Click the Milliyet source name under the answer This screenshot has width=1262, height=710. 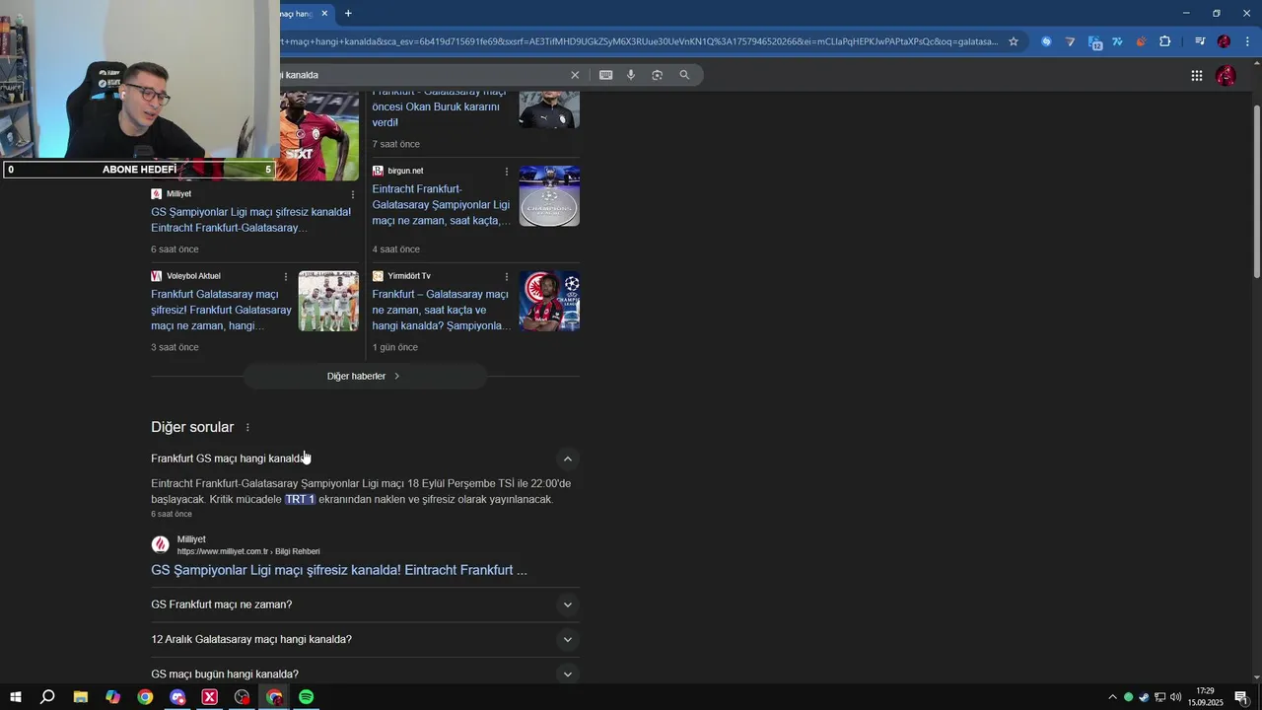pyautogui.click(x=191, y=539)
